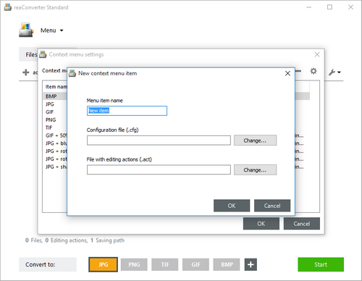Image resolution: width=362 pixels, height=281 pixels.
Task: Choose BMP as Convert to format
Action: pos(227,264)
